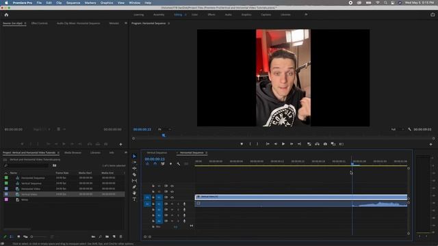
Task: Select the Type tool
Action: click(x=134, y=199)
